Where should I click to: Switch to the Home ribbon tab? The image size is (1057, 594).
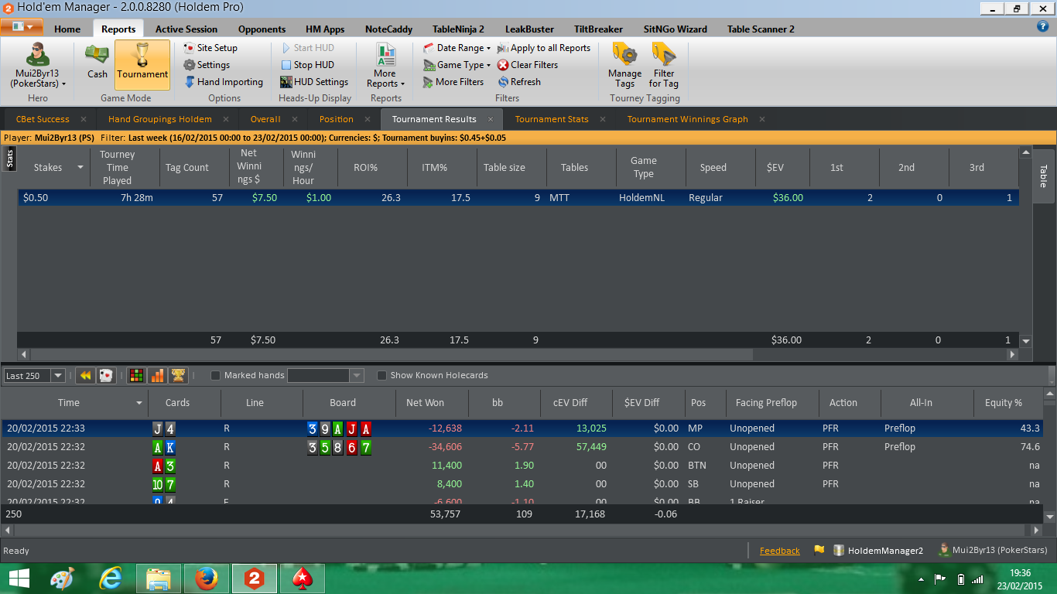click(67, 29)
